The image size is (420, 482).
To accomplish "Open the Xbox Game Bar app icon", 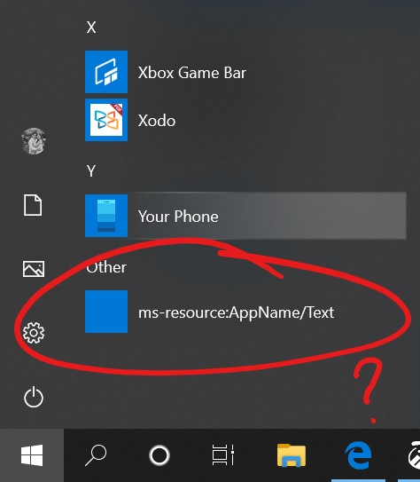I will pyautogui.click(x=106, y=72).
